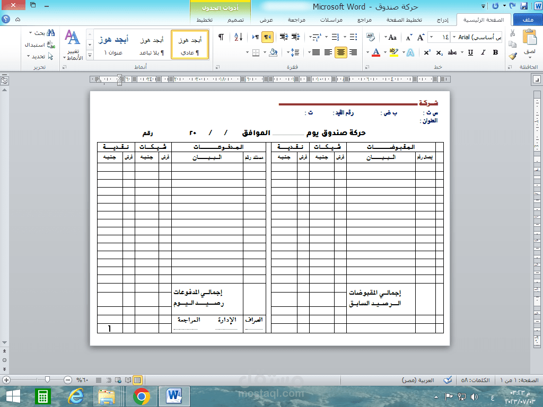543x407 pixels.
Task: Click the Cut scissors icon
Action: pyautogui.click(x=513, y=33)
